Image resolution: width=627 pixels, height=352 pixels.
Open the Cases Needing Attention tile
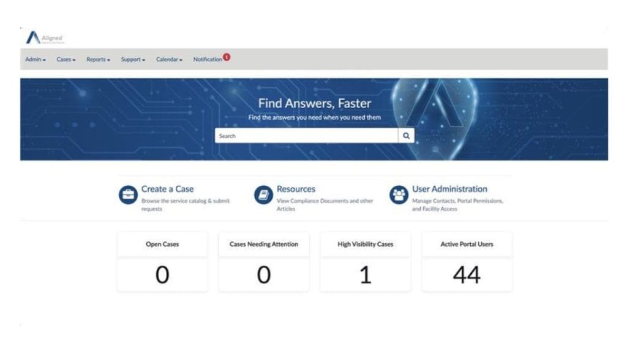tap(264, 262)
